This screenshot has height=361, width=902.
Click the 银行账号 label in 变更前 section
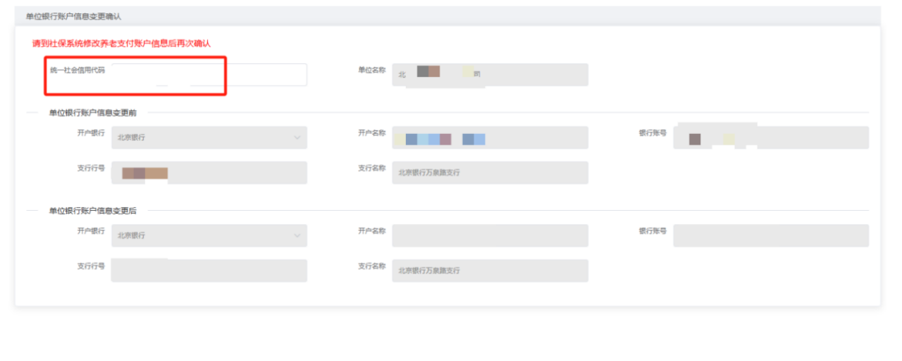[652, 133]
